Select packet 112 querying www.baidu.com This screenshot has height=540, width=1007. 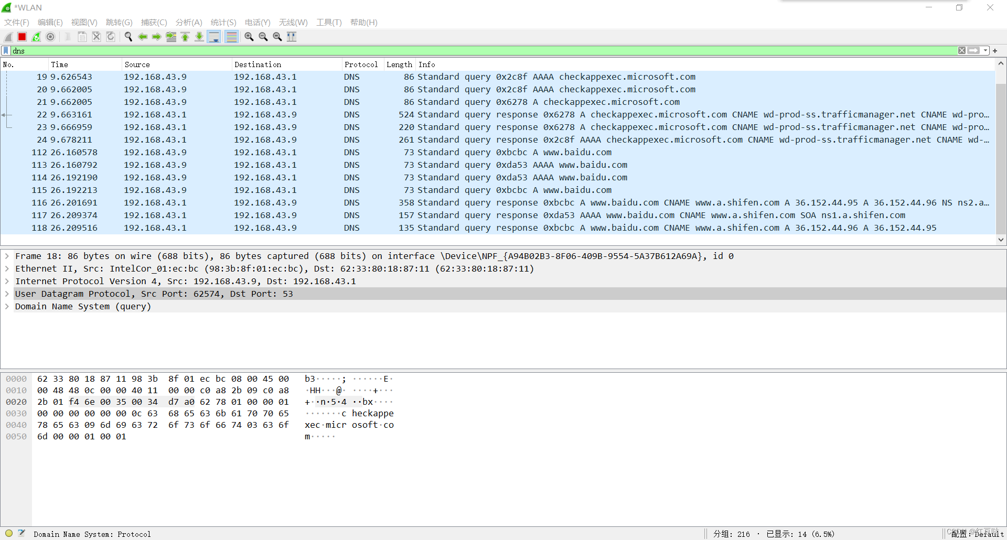click(498, 153)
